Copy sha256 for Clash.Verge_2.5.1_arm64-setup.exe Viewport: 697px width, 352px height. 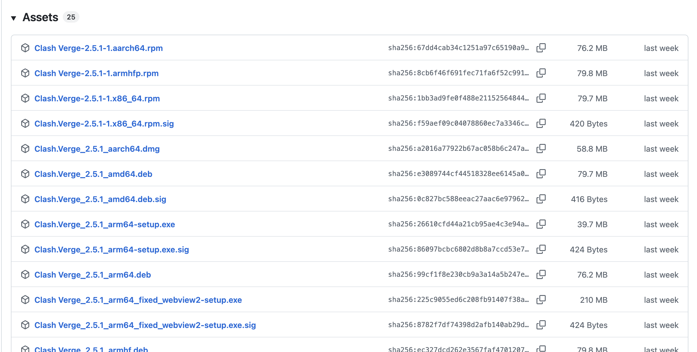coord(541,224)
